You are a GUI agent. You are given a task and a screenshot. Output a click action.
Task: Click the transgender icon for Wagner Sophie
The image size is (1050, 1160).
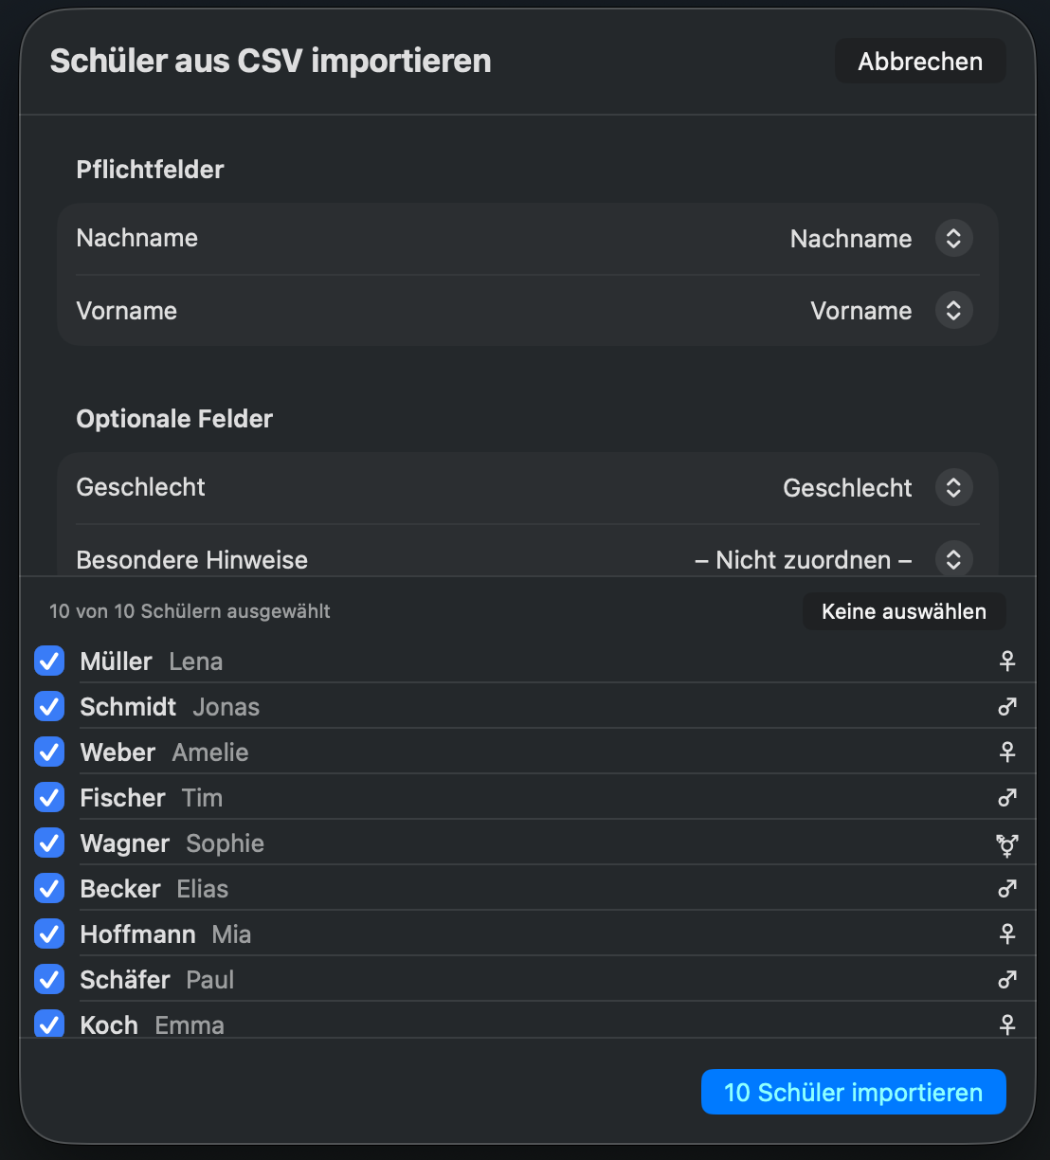pyautogui.click(x=1006, y=843)
